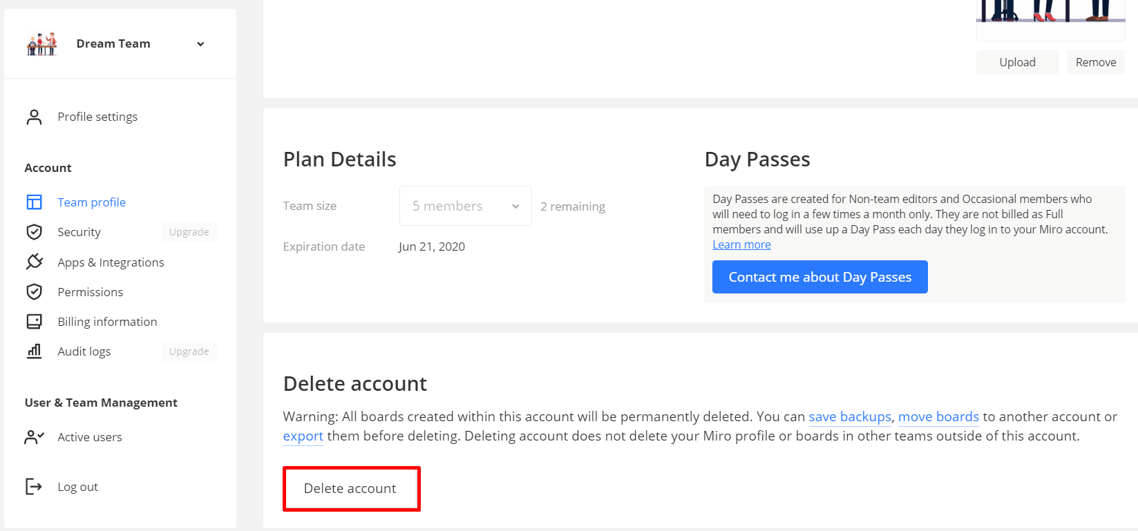Open the Learn more link
This screenshot has height=531, width=1138.
coord(741,245)
